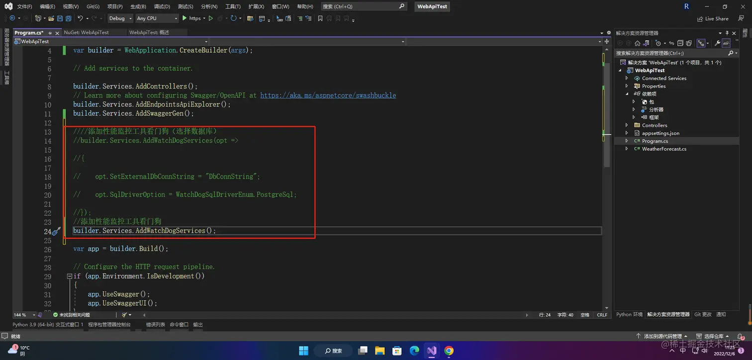Click the Solution Explorer search field

pos(676,53)
